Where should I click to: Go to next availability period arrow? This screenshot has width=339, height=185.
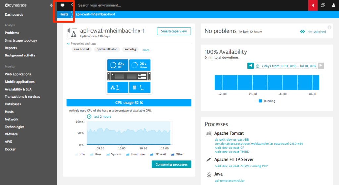(x=321, y=66)
